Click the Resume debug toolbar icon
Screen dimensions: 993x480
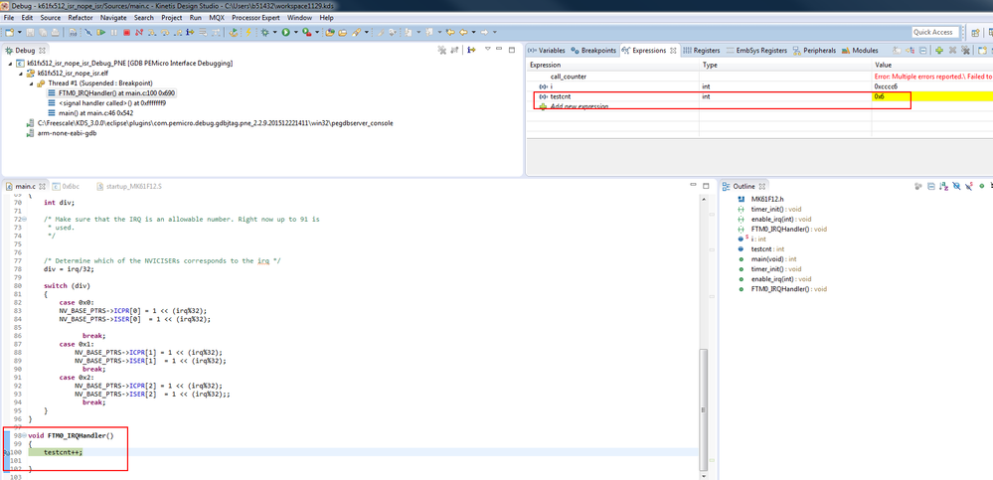(101, 32)
